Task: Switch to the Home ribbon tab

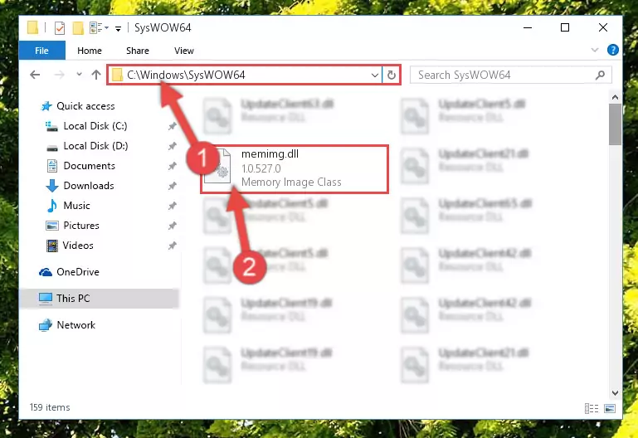Action: [x=90, y=51]
